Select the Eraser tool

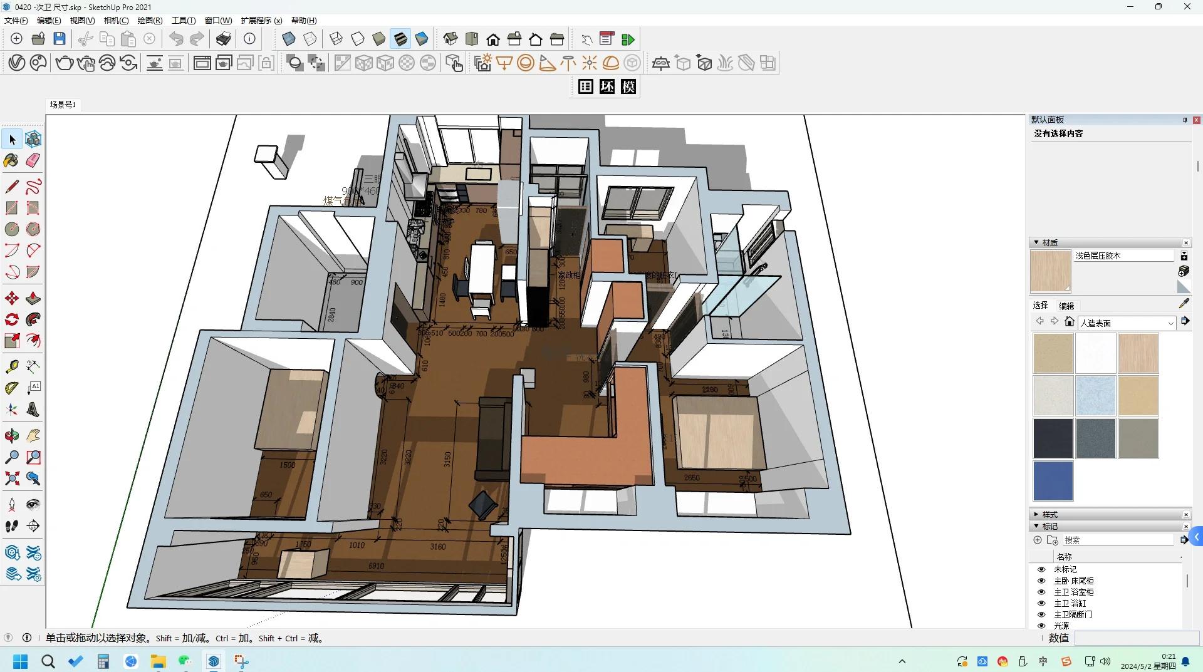pos(33,160)
